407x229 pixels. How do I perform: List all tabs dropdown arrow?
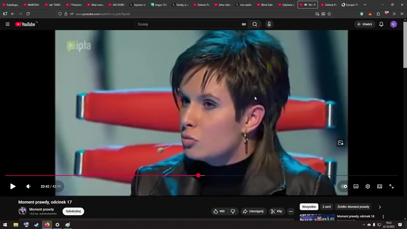tap(365, 5)
